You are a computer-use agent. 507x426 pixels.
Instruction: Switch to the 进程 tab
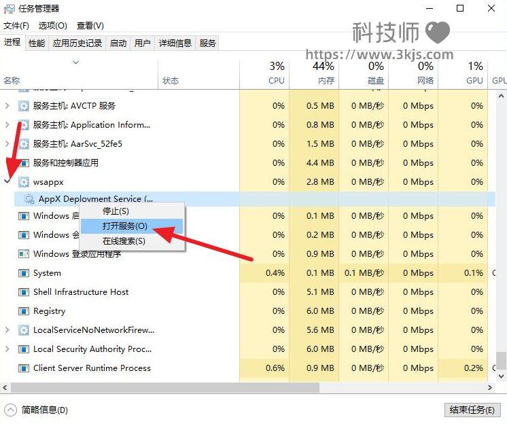pyautogui.click(x=12, y=42)
